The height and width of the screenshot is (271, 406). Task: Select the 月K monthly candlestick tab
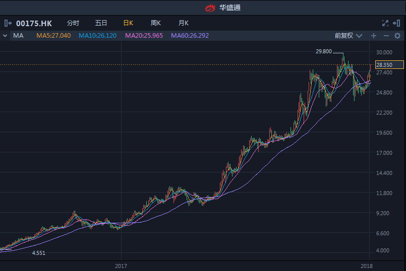point(183,23)
